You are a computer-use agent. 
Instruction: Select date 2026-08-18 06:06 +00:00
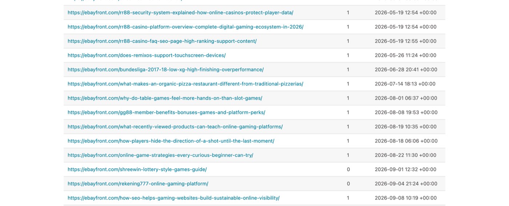pos(406,141)
